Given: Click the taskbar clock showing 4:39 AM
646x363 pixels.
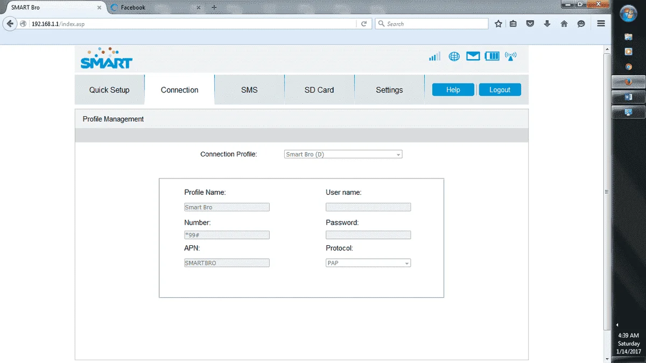Looking at the screenshot, I should point(629,343).
